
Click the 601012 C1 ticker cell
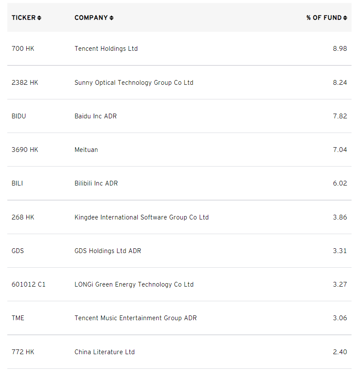pos(28,284)
